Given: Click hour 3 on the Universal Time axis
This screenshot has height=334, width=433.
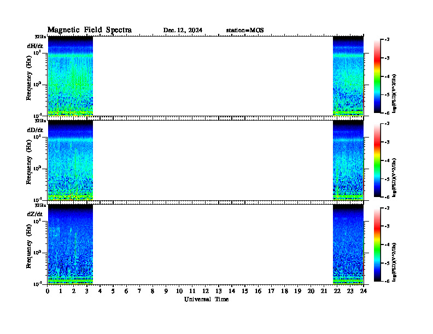Looking at the screenshot, I should point(87,291).
